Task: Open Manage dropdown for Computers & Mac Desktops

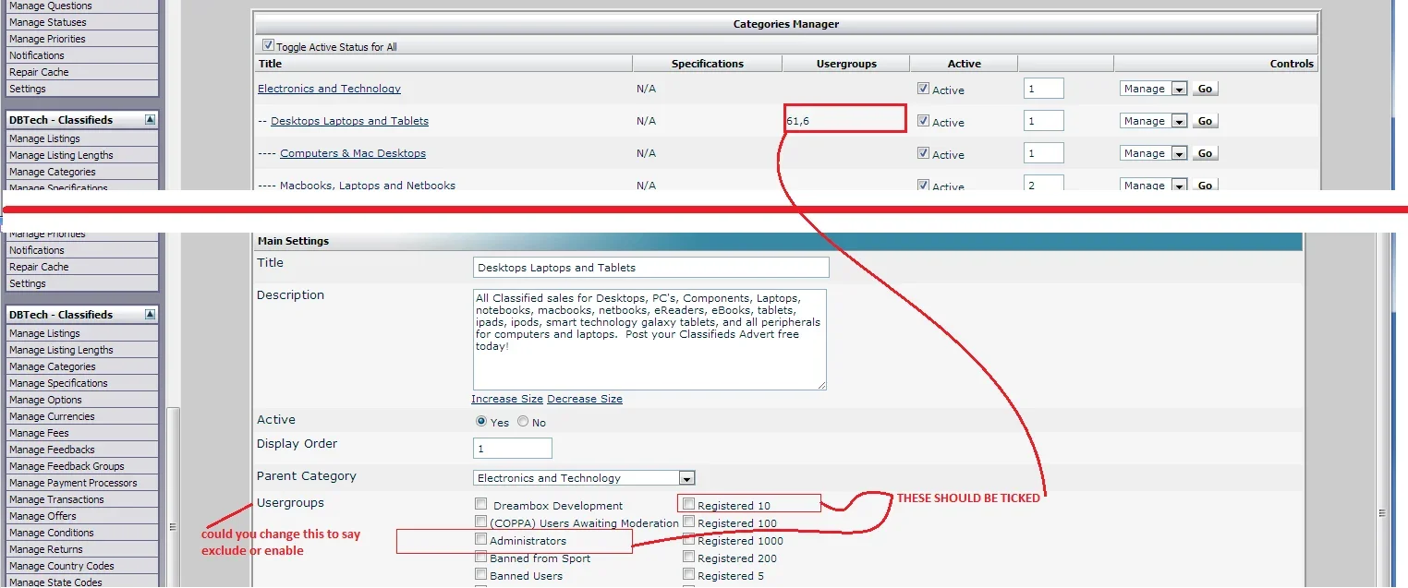Action: (x=1153, y=153)
